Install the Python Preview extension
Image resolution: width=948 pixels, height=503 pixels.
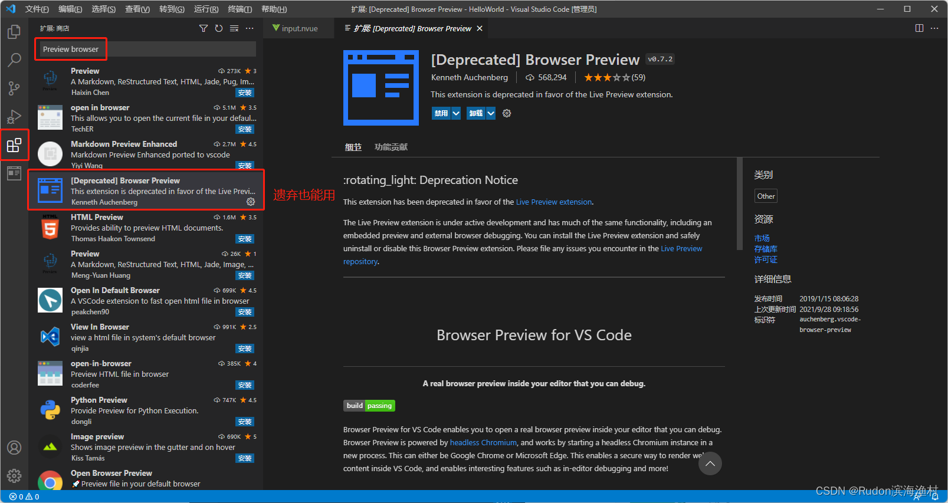[245, 422]
